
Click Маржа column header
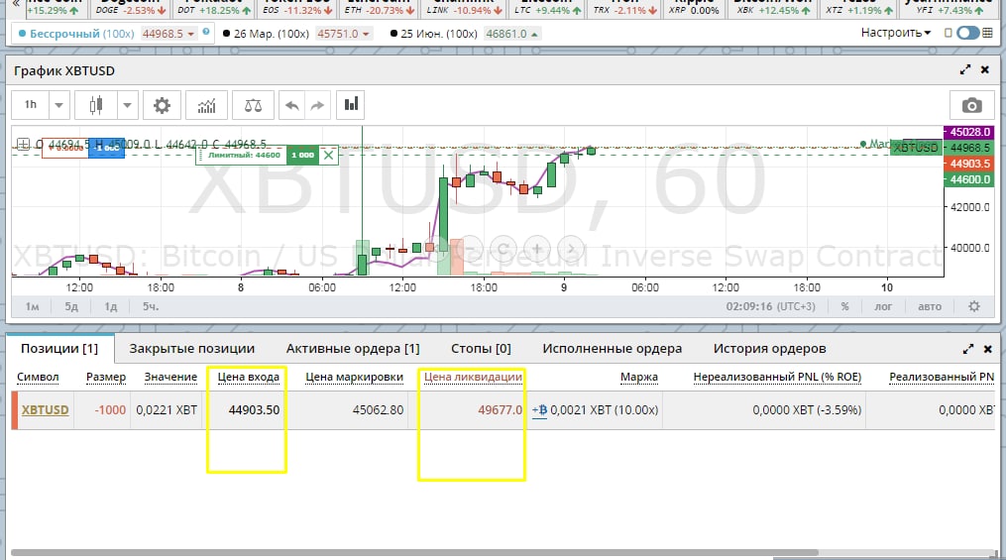(639, 378)
